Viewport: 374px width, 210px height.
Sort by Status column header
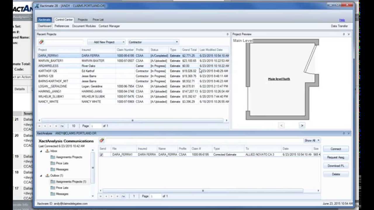pos(159,50)
